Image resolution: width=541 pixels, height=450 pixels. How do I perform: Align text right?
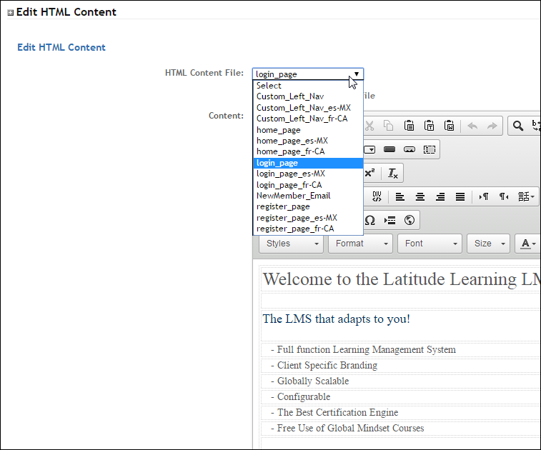click(440, 196)
